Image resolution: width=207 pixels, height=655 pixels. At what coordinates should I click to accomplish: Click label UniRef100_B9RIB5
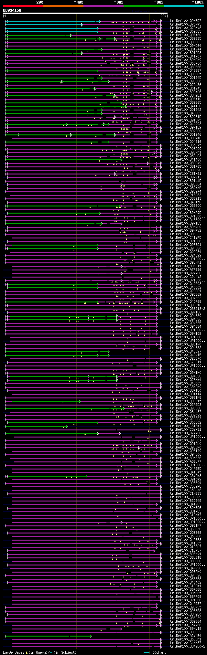(x=186, y=223)
